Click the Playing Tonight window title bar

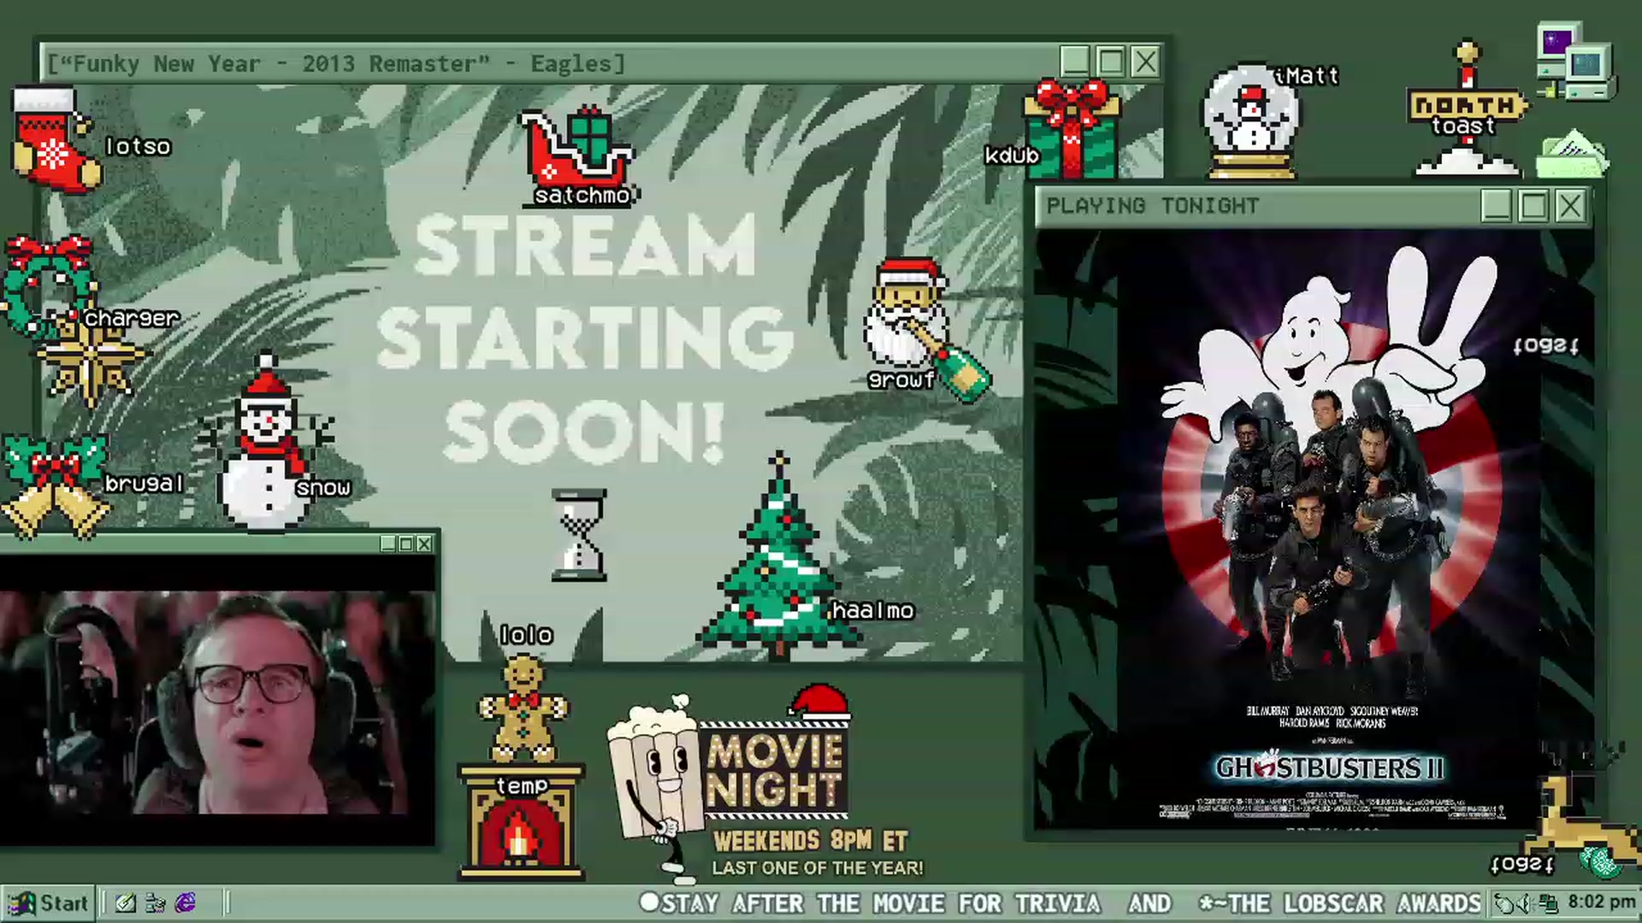1314,206
